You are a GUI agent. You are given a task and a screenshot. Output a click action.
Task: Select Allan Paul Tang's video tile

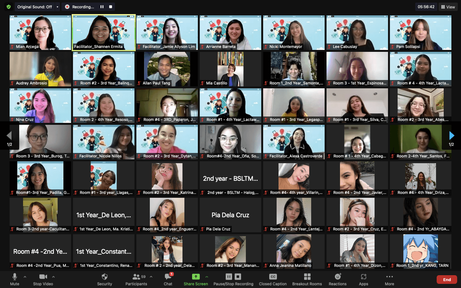pyautogui.click(x=167, y=69)
